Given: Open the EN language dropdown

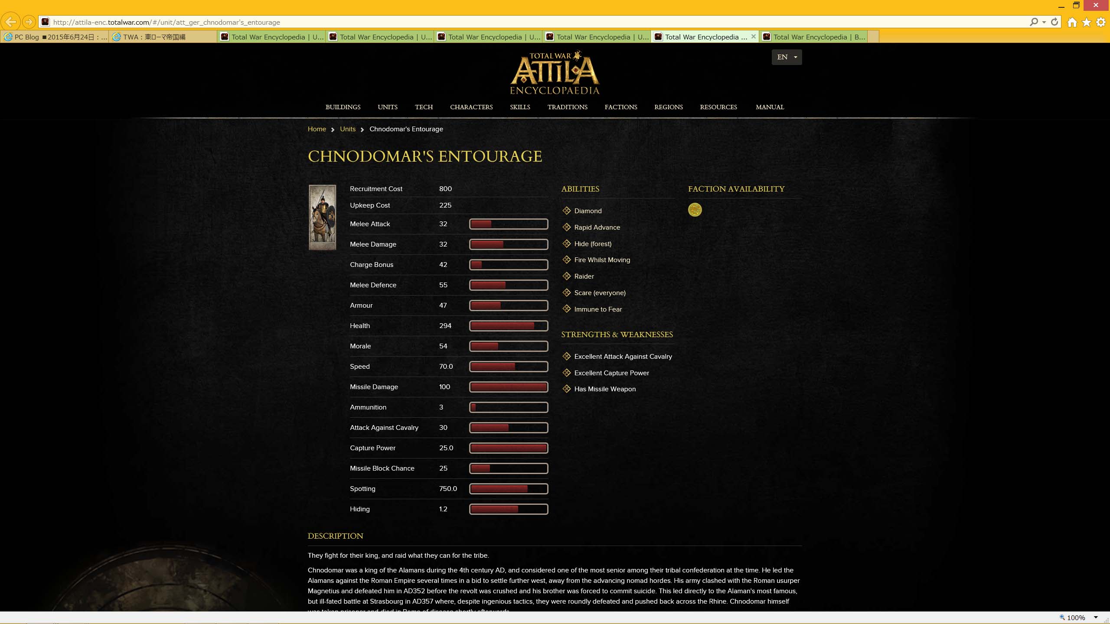Looking at the screenshot, I should [x=787, y=57].
